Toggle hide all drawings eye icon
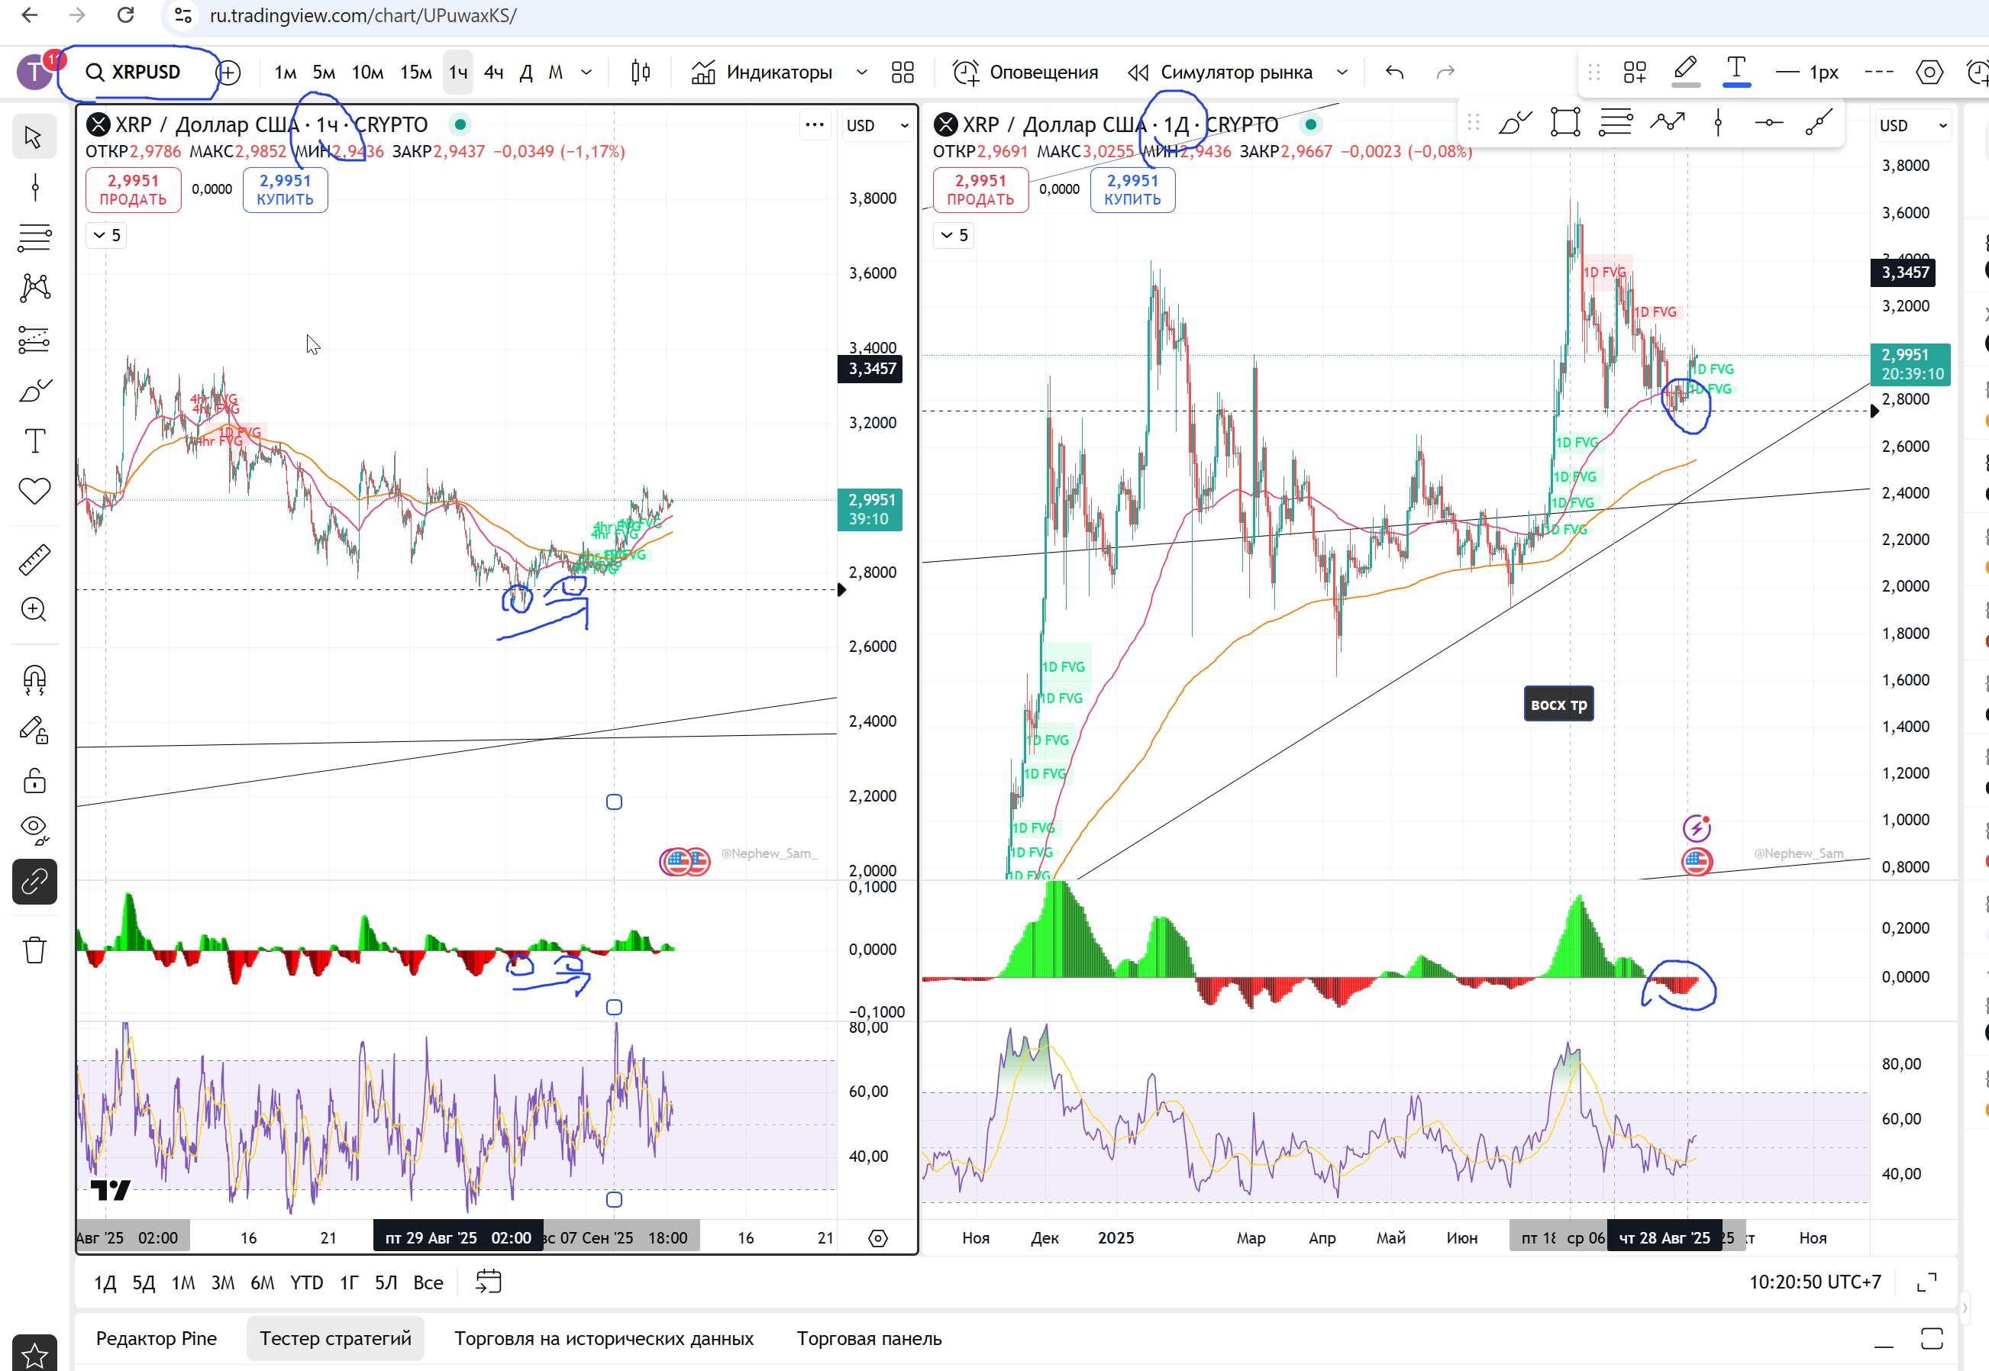Image resolution: width=1989 pixels, height=1371 pixels. [x=34, y=830]
